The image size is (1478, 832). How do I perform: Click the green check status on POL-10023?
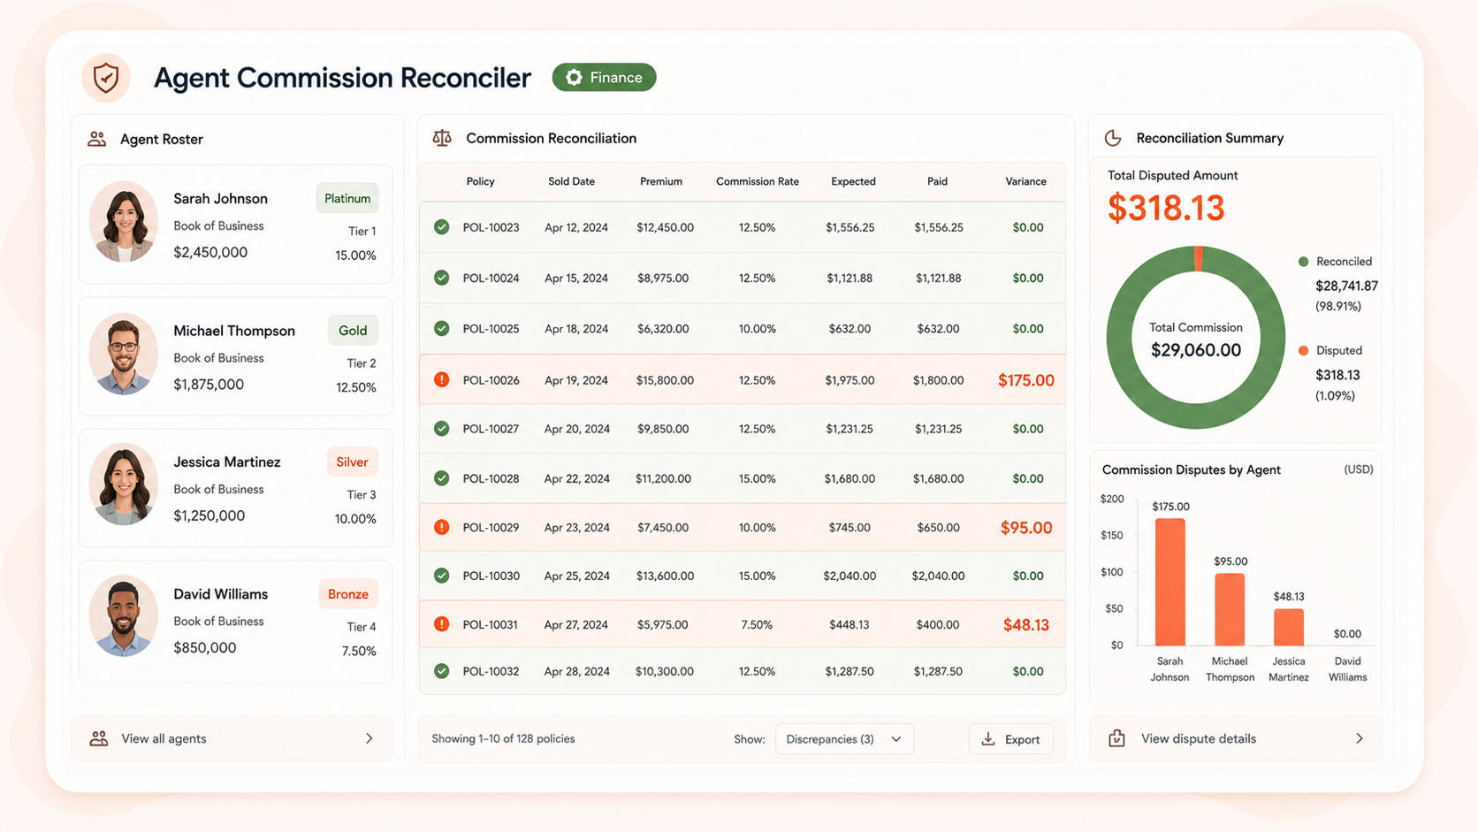pos(442,227)
